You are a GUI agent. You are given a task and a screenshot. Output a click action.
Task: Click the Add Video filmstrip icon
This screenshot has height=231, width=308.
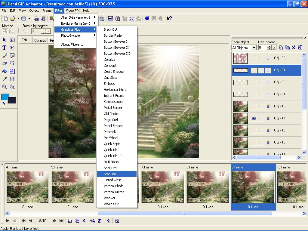coord(43,18)
